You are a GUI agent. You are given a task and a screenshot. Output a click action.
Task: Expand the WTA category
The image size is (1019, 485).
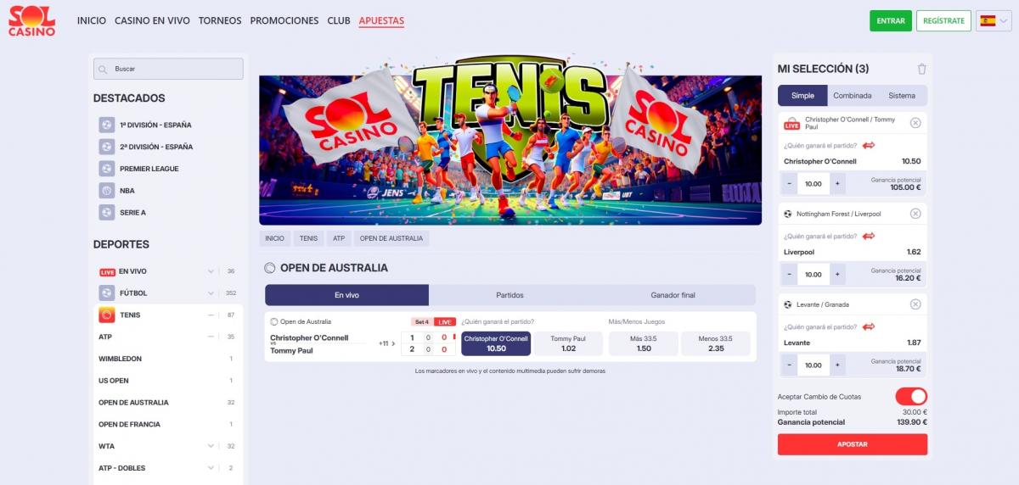coord(211,446)
